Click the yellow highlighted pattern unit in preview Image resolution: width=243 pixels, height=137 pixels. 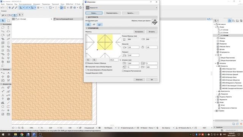pyautogui.click(x=105, y=42)
